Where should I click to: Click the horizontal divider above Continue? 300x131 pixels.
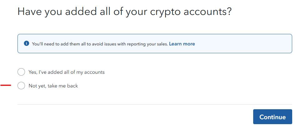coord(155,104)
